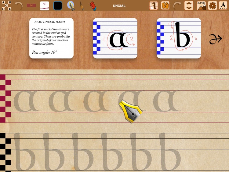
Task: Click the SAVE picture button
Action: (201, 5)
